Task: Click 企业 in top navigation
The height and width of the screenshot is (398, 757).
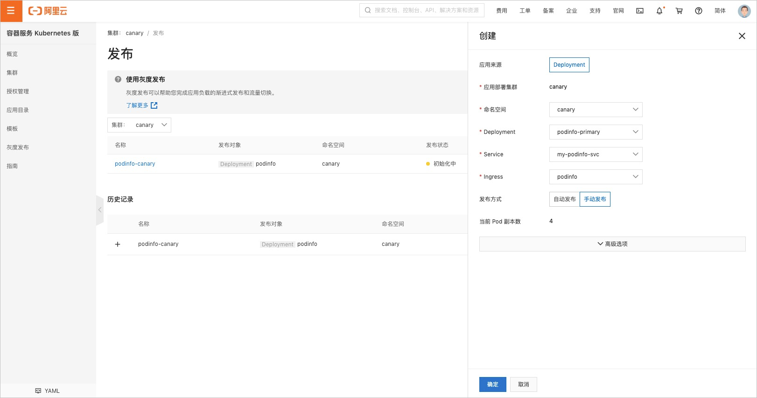Action: tap(572, 11)
